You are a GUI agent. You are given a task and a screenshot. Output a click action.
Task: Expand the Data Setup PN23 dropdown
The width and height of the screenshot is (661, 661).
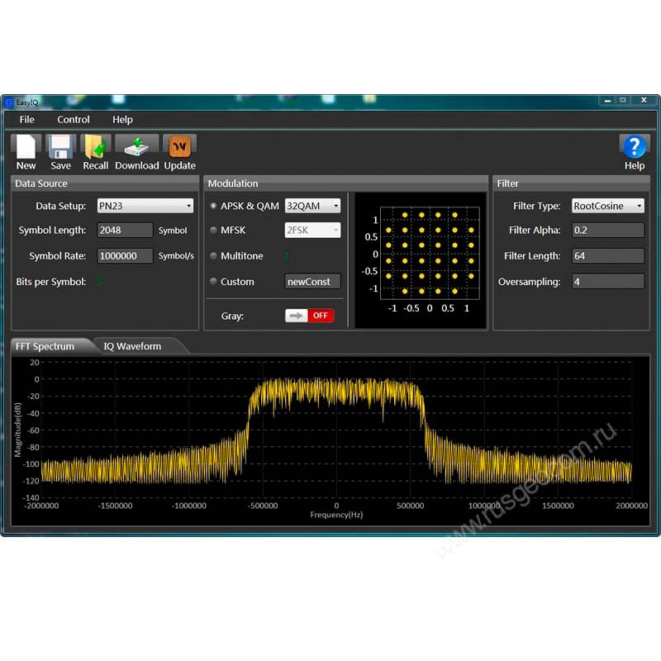pyautogui.click(x=145, y=206)
